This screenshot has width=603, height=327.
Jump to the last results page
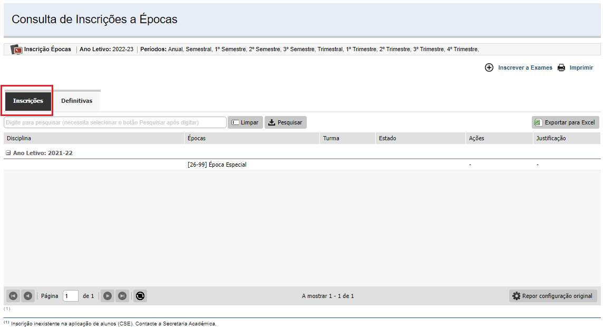coord(122,296)
